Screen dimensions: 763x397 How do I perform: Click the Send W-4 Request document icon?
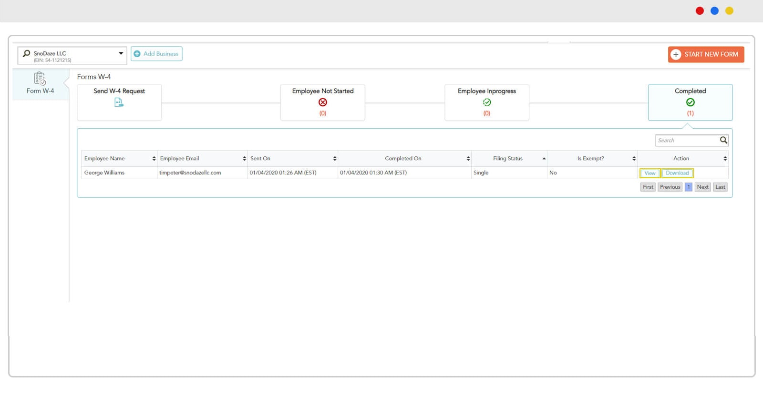click(119, 102)
